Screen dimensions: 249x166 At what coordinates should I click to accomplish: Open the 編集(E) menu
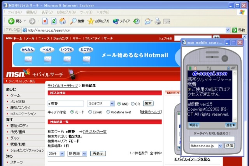(x=32, y=12)
